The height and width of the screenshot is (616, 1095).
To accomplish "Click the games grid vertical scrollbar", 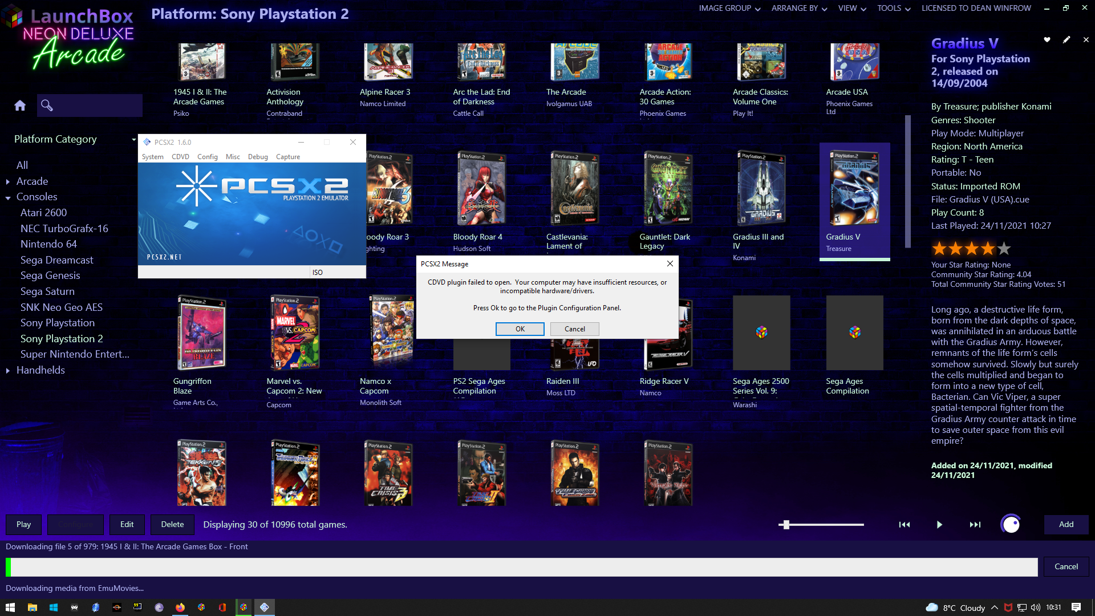I will (x=908, y=181).
